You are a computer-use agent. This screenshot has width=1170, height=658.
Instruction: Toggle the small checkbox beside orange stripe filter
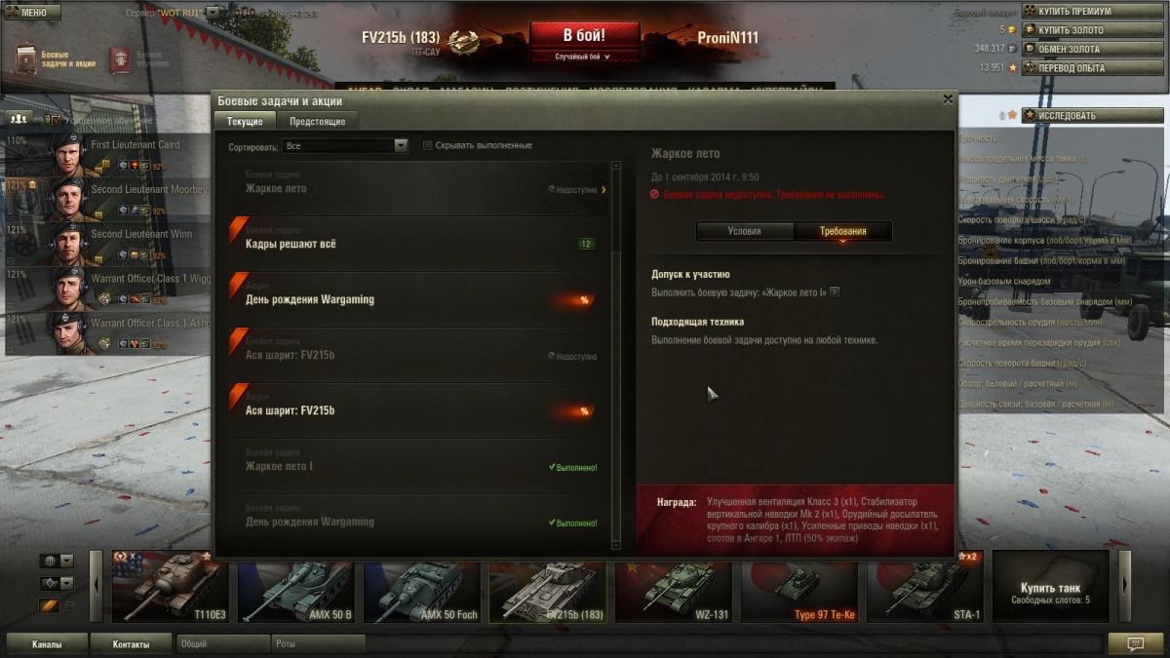click(68, 606)
